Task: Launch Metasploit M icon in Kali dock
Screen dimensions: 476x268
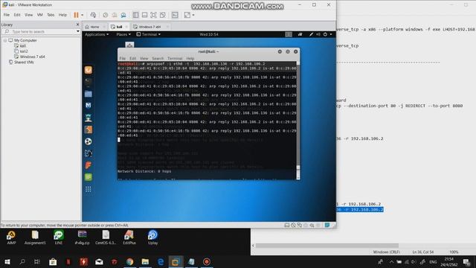Action: point(89,106)
